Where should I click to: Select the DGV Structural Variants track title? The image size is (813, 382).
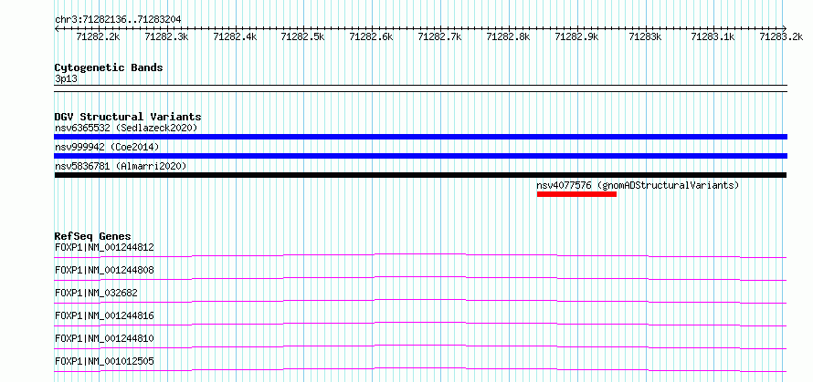(128, 117)
